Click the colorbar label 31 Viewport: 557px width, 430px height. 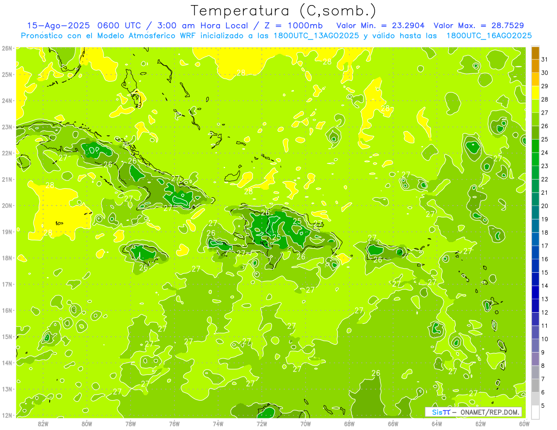pyautogui.click(x=544, y=60)
